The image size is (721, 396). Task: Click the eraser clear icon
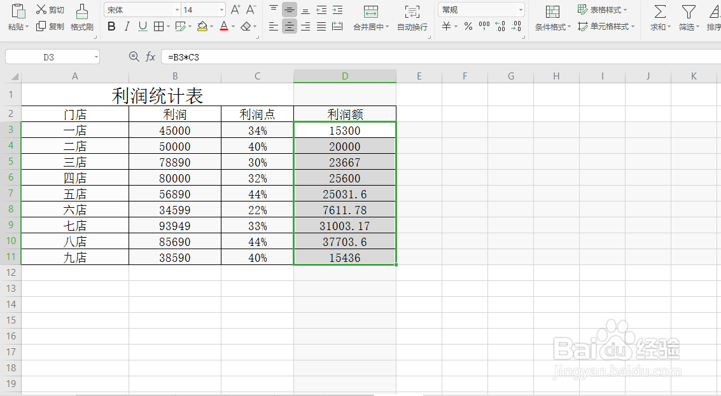click(x=246, y=27)
